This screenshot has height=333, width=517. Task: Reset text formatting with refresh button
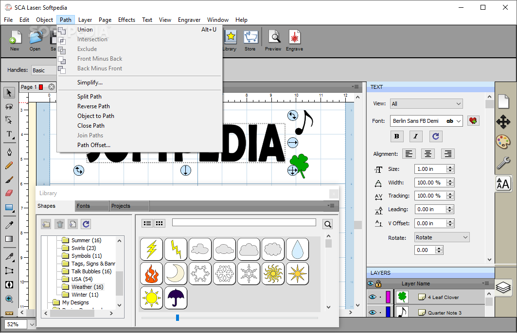[x=436, y=136]
